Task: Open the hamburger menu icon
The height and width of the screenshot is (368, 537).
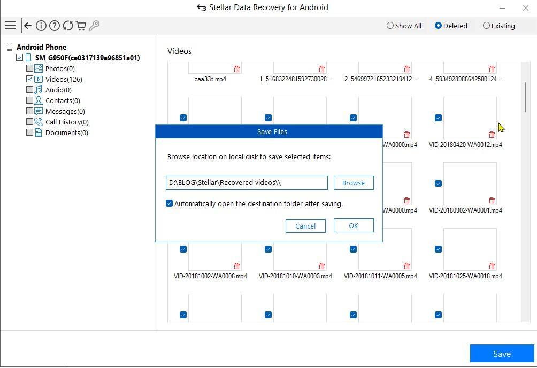Action: click(11, 25)
